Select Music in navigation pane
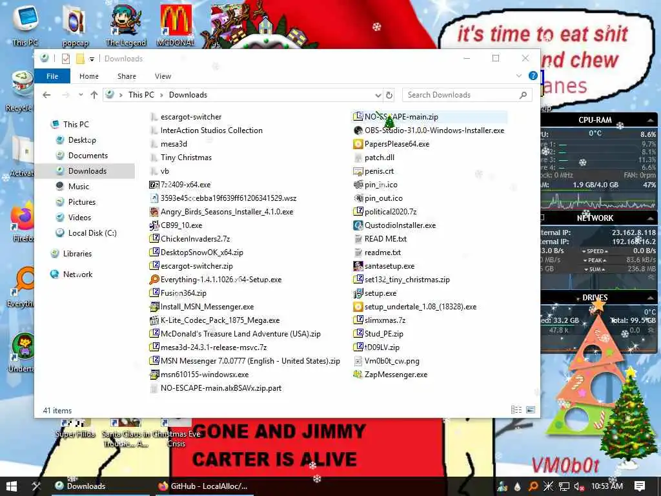The image size is (661, 496). point(78,187)
